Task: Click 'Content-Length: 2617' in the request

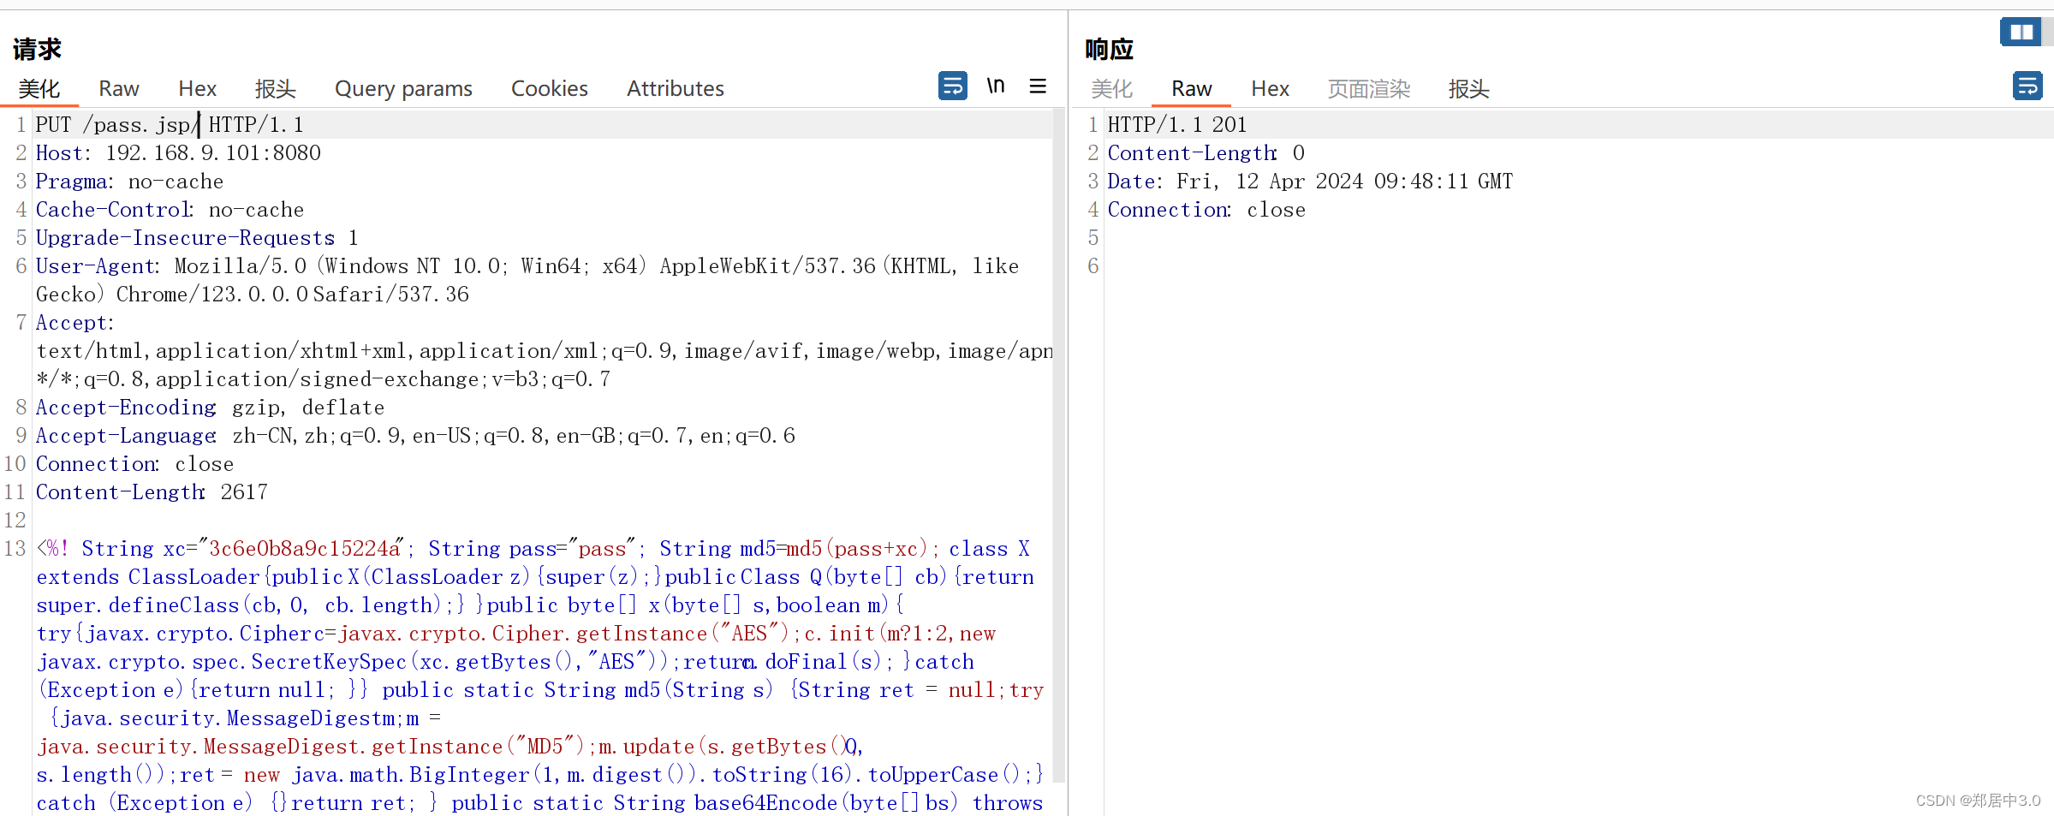Action: 152,492
